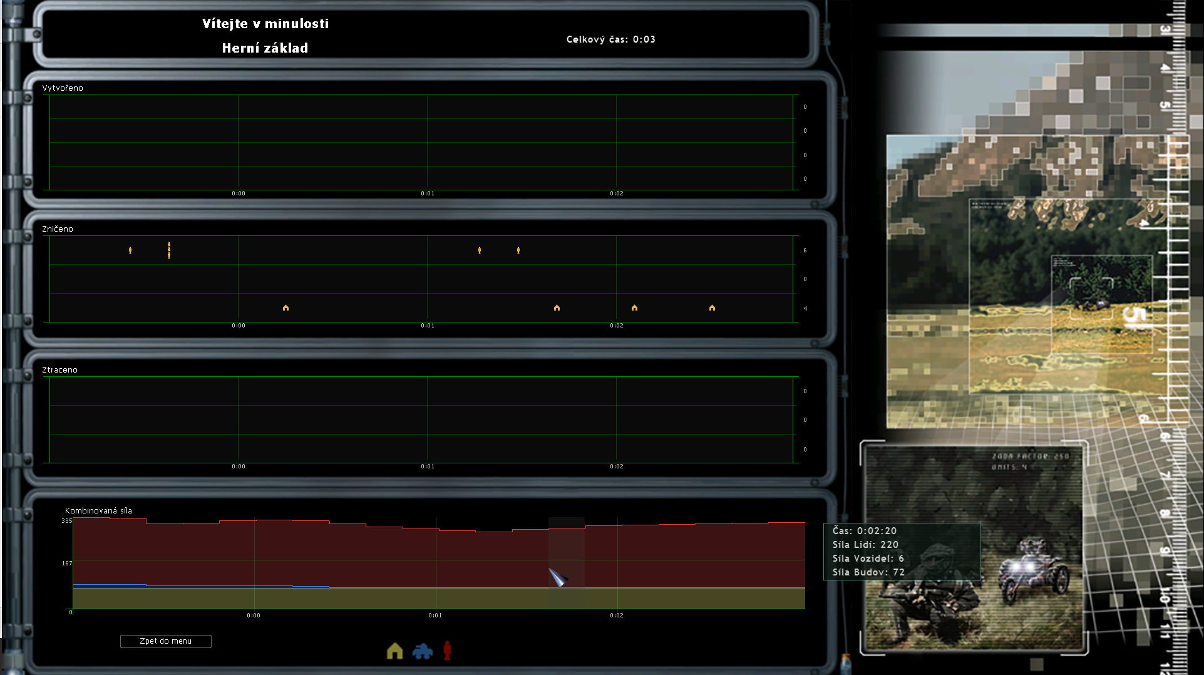The image size is (1204, 675).
Task: Click the Zpet do menu button
Action: 166,641
